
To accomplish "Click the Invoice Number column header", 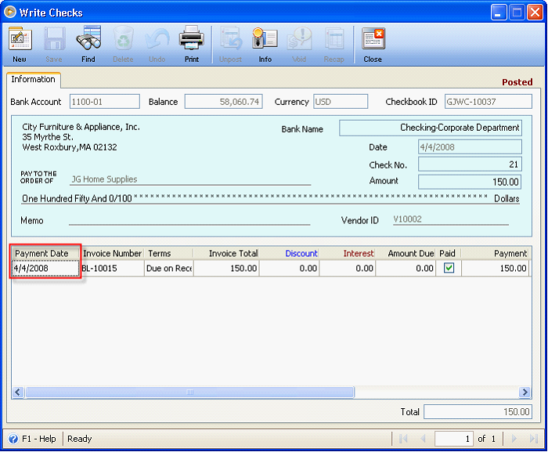I will point(112,253).
